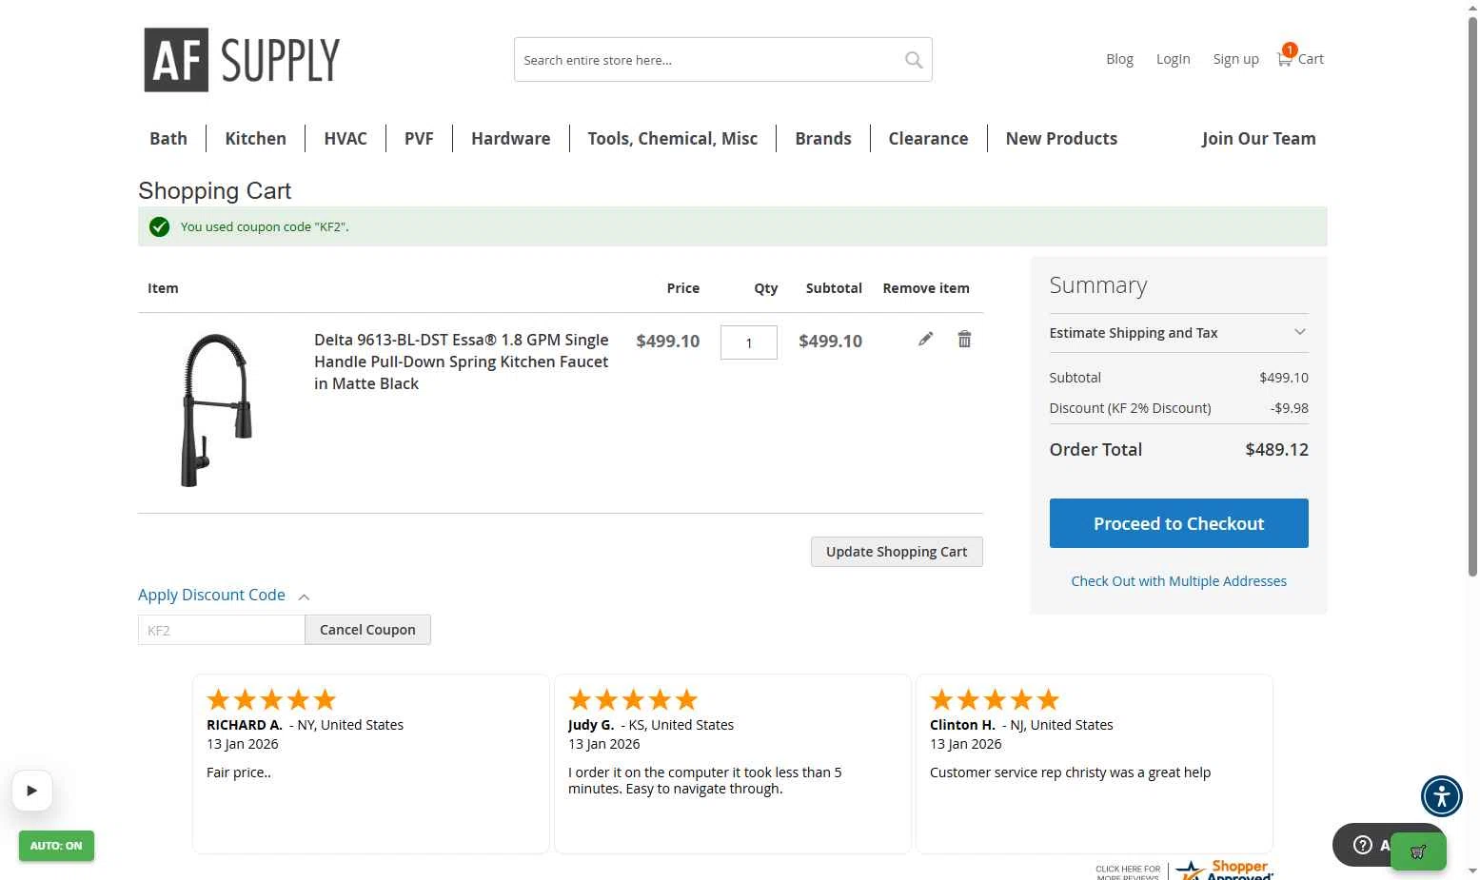The height and width of the screenshot is (880, 1480).
Task: Click Clinton H.'s five-star rating
Action: [x=995, y=700]
